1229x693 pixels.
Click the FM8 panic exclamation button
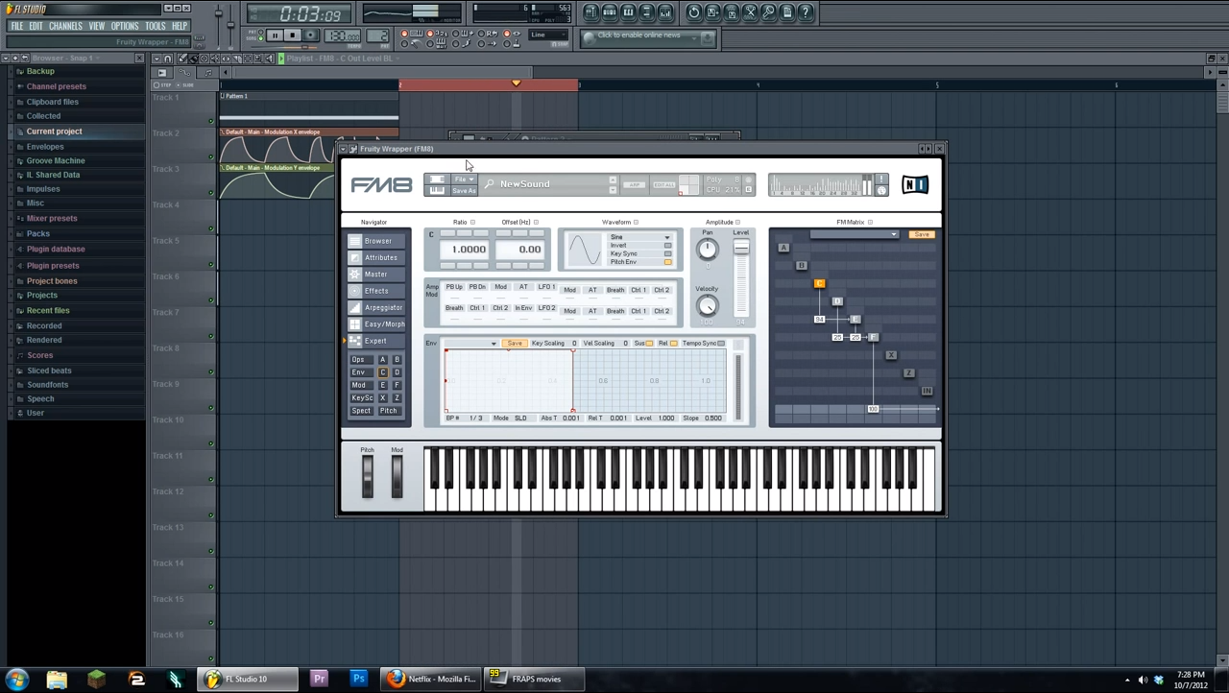[881, 179]
